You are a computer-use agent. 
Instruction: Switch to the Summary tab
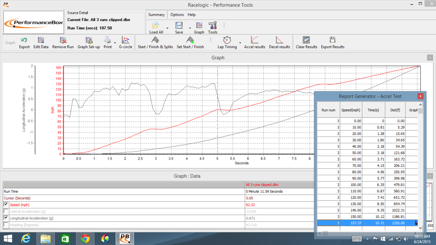(x=156, y=15)
